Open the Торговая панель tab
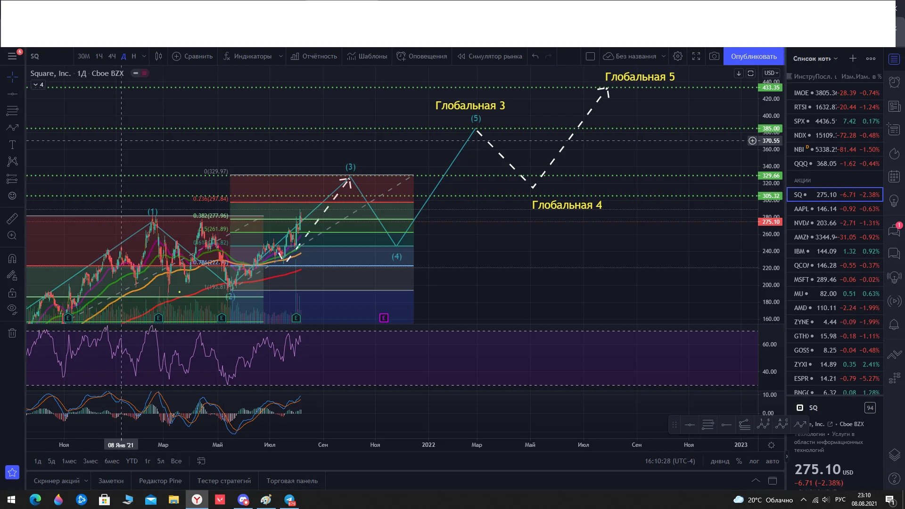 tap(292, 481)
